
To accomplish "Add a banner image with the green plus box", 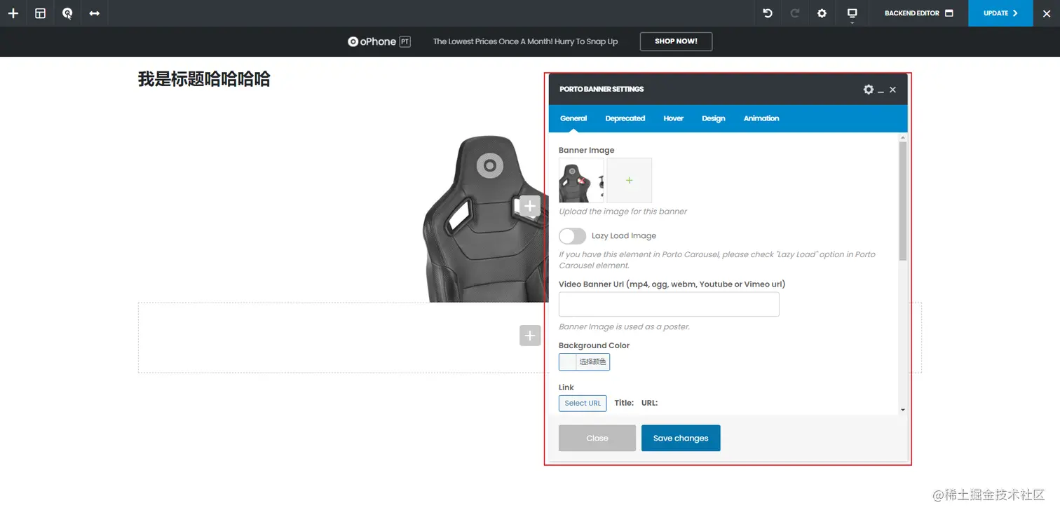I will pos(630,180).
